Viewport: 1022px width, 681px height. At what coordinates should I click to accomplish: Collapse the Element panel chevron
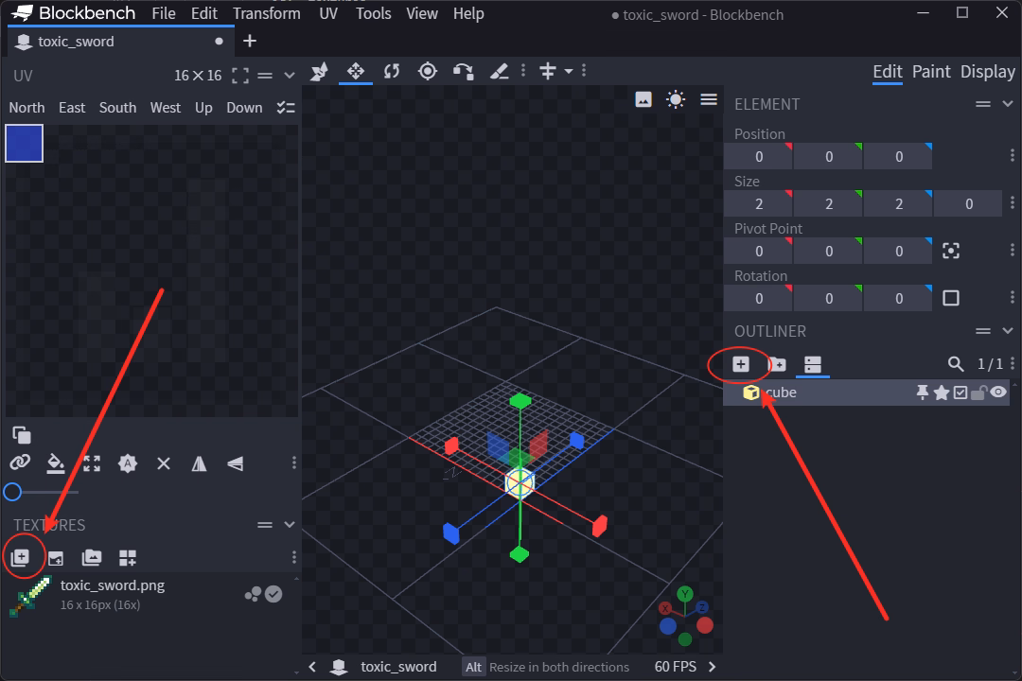tap(1008, 104)
